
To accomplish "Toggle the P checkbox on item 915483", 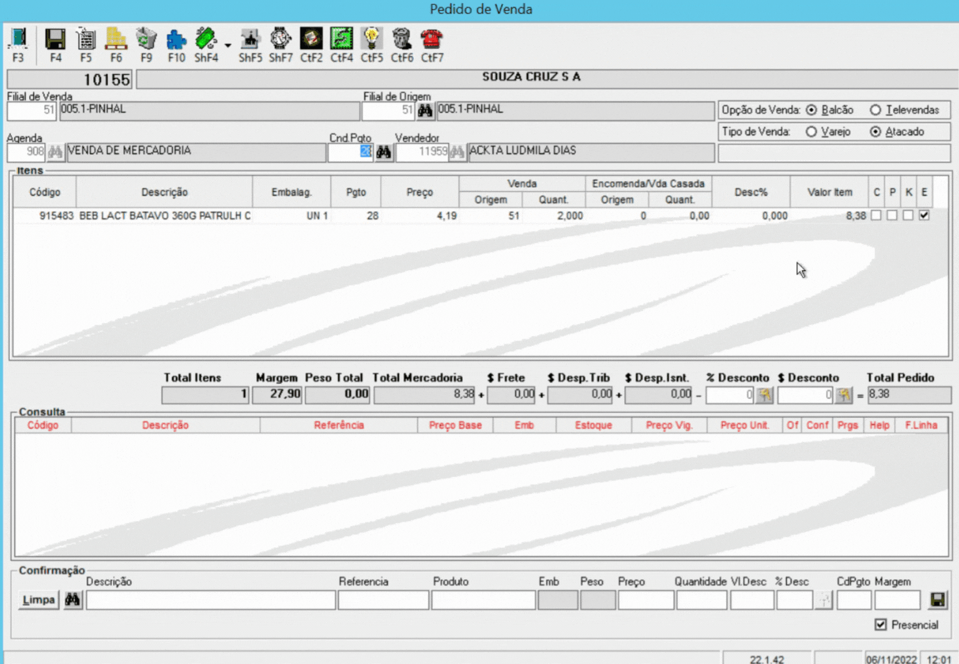I will [892, 215].
